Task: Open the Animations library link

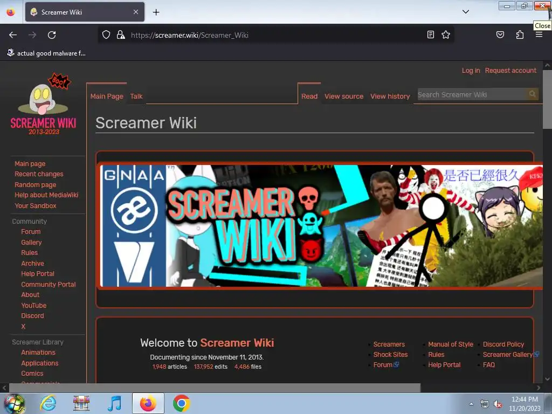Action: 38,353
